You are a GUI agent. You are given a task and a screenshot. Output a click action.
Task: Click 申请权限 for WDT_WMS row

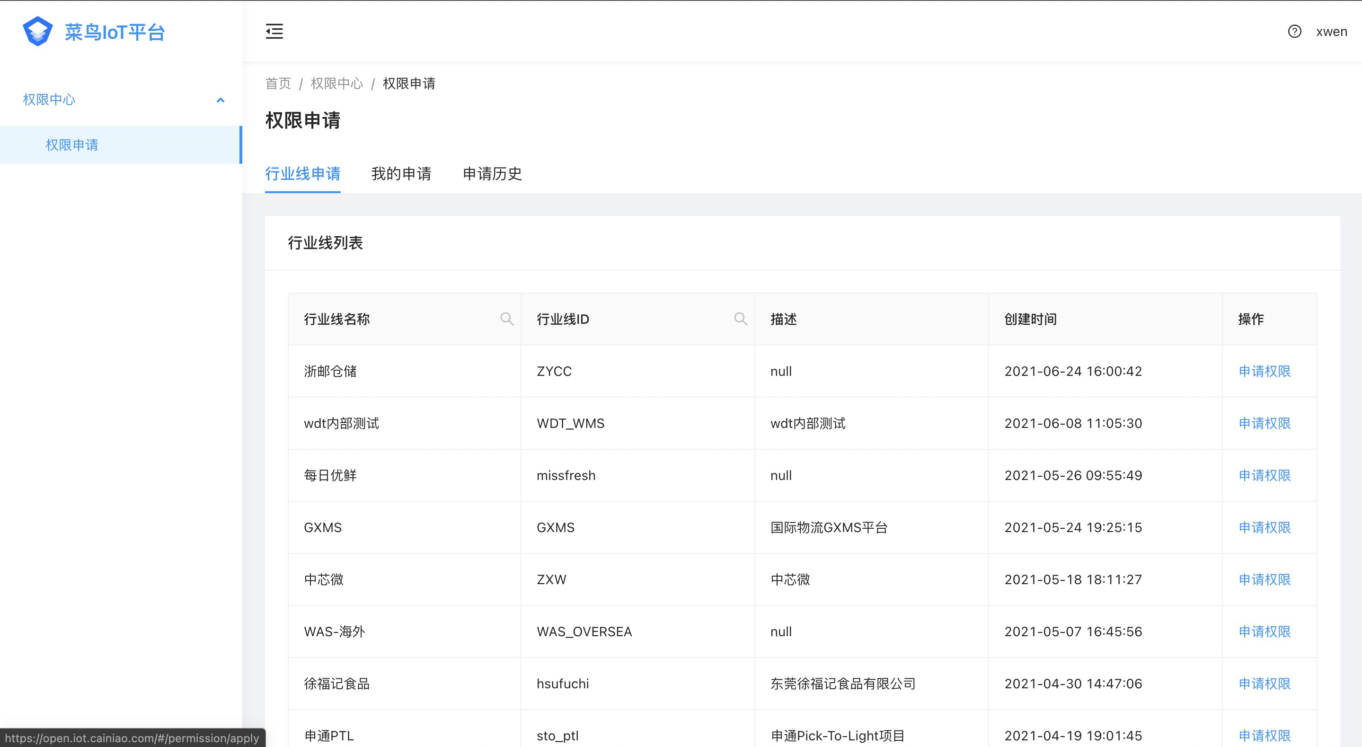pyautogui.click(x=1264, y=423)
